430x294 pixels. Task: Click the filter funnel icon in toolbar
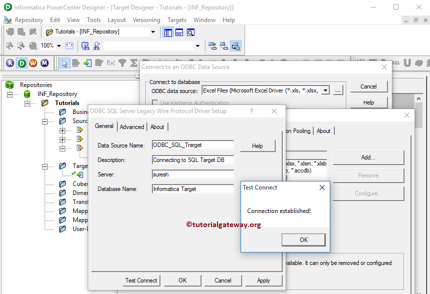[122, 62]
